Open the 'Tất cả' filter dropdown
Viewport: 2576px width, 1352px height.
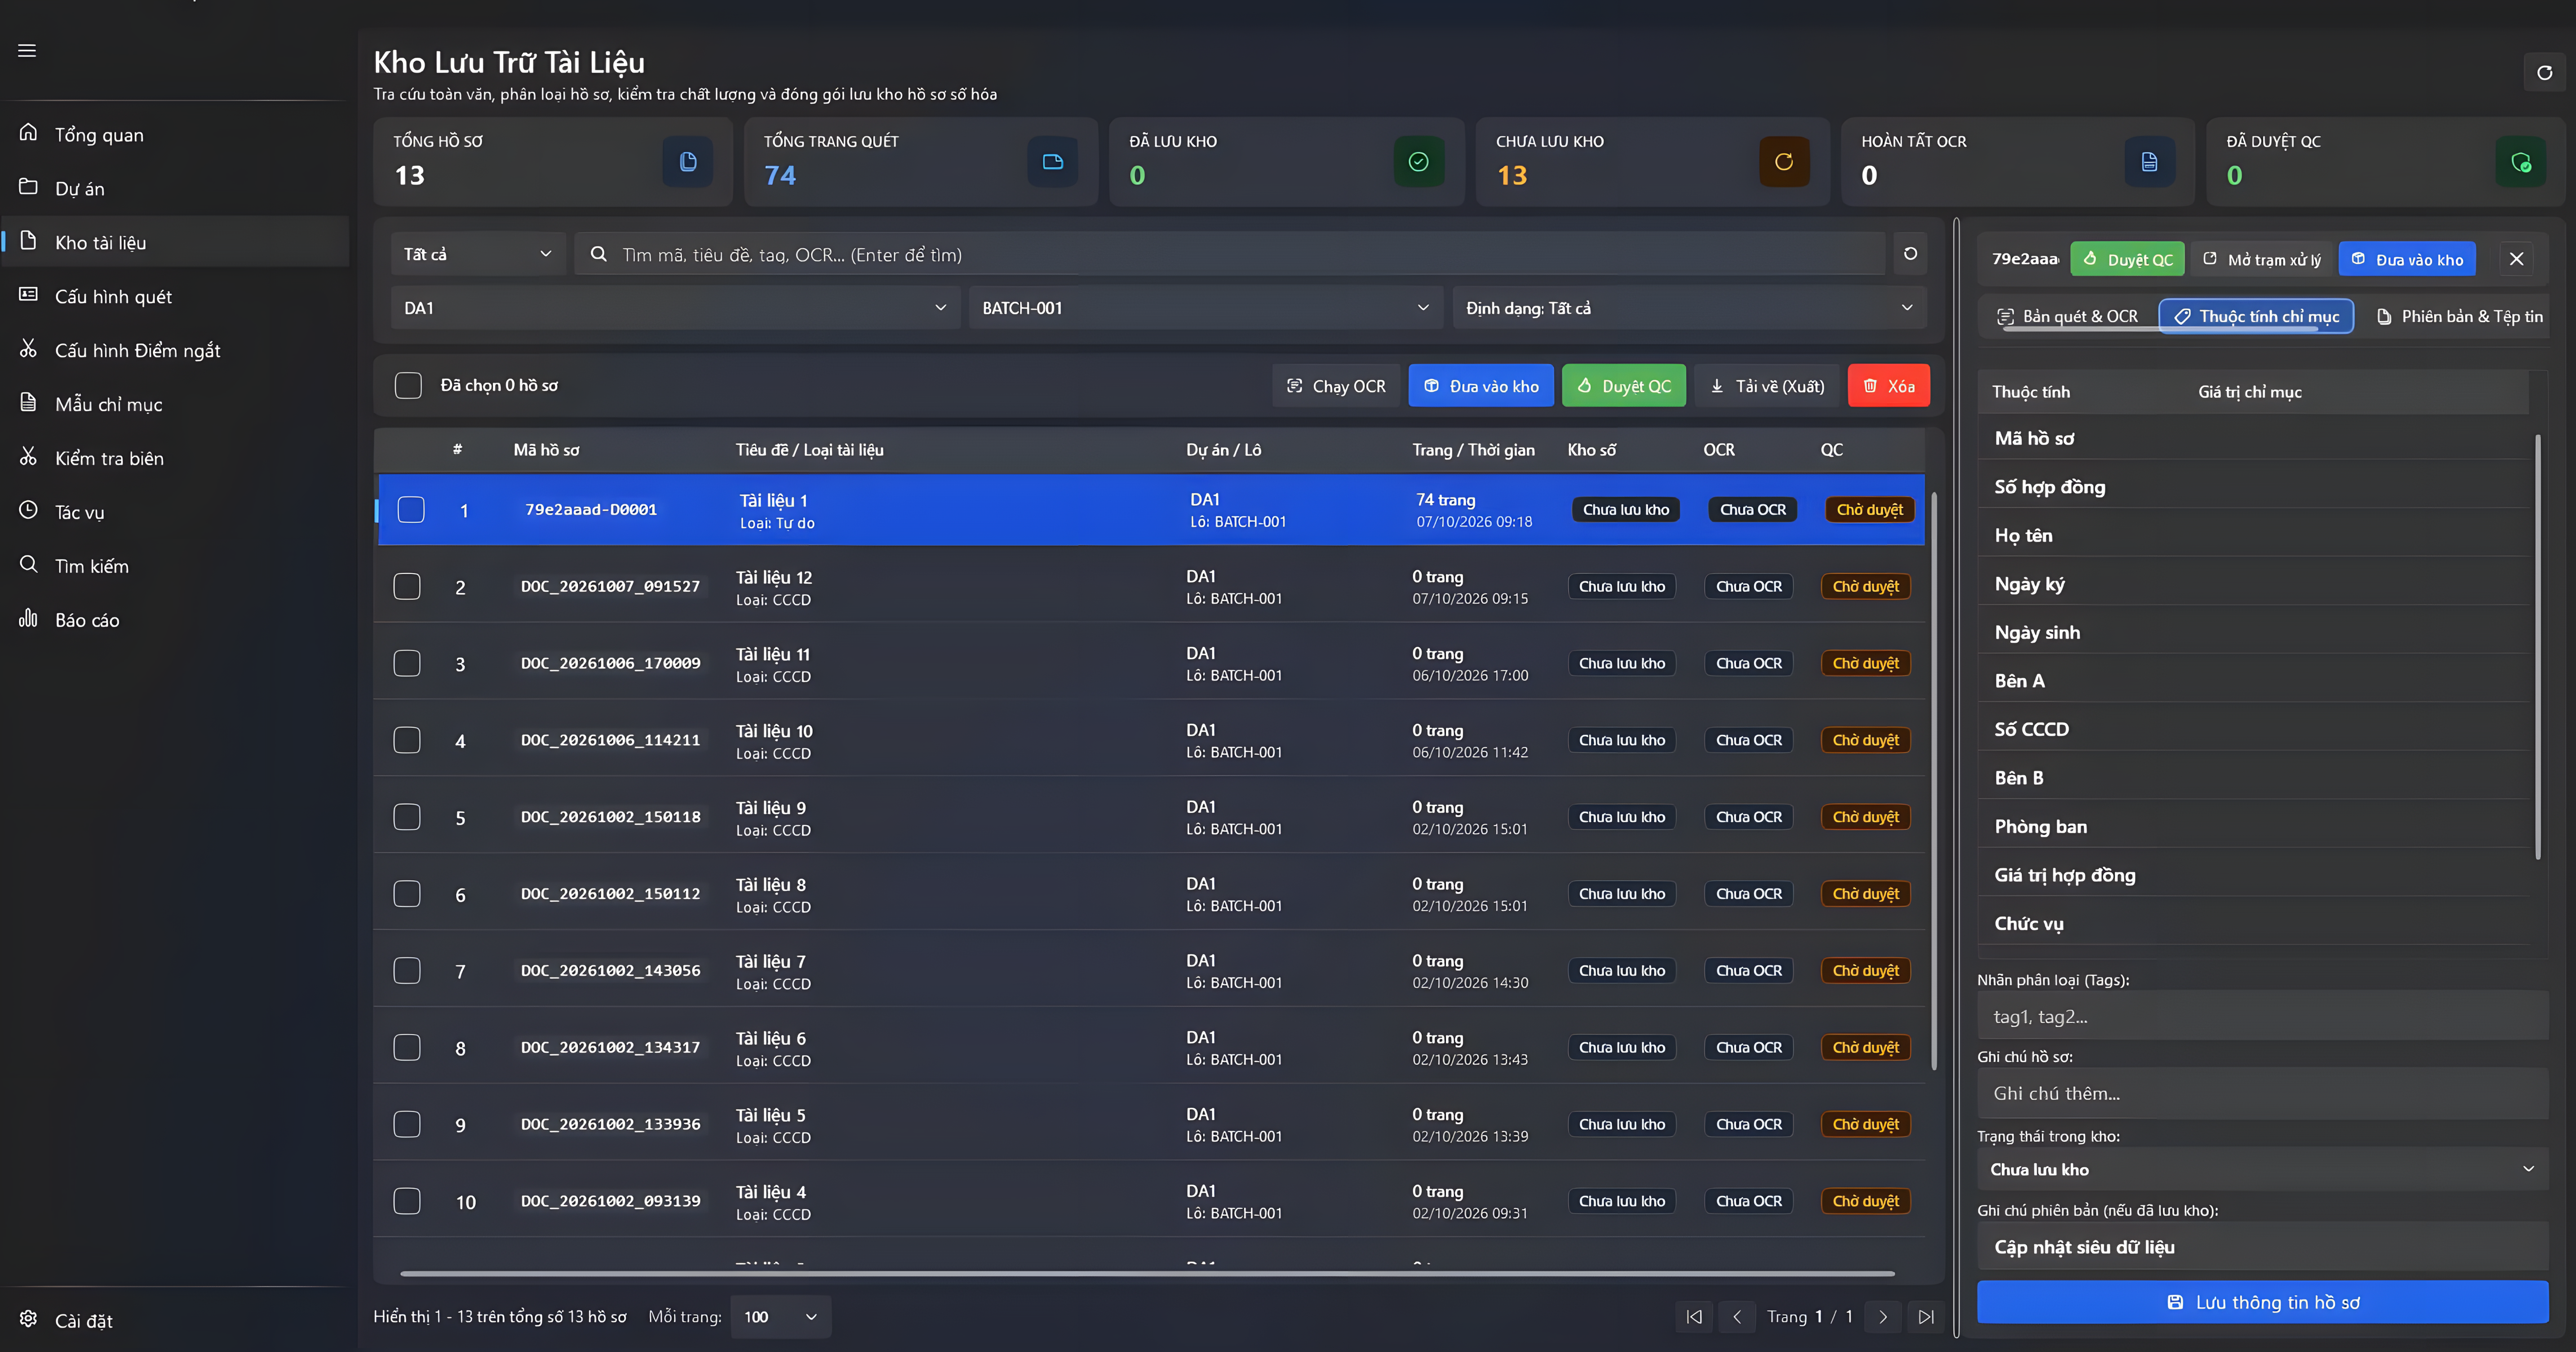tap(478, 254)
